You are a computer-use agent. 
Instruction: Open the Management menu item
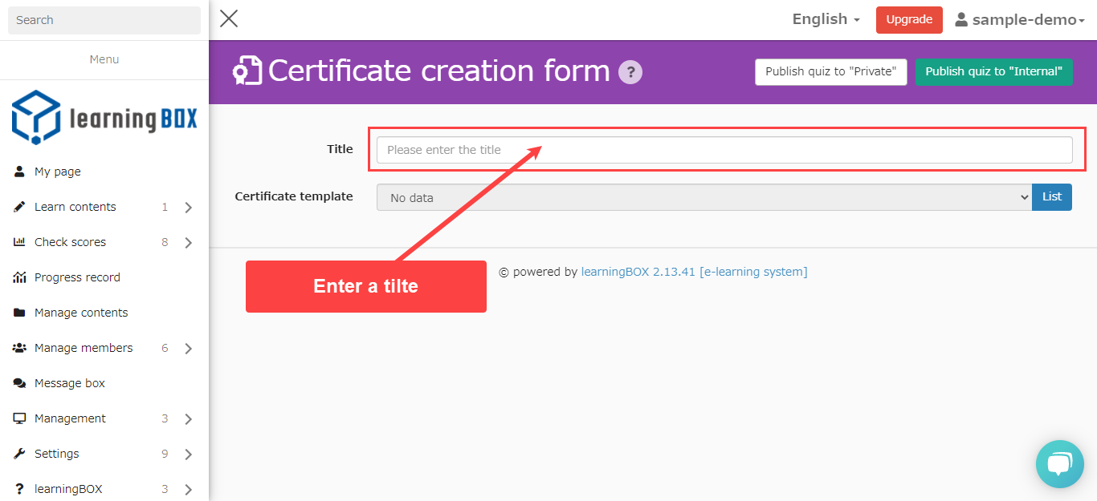(70, 418)
